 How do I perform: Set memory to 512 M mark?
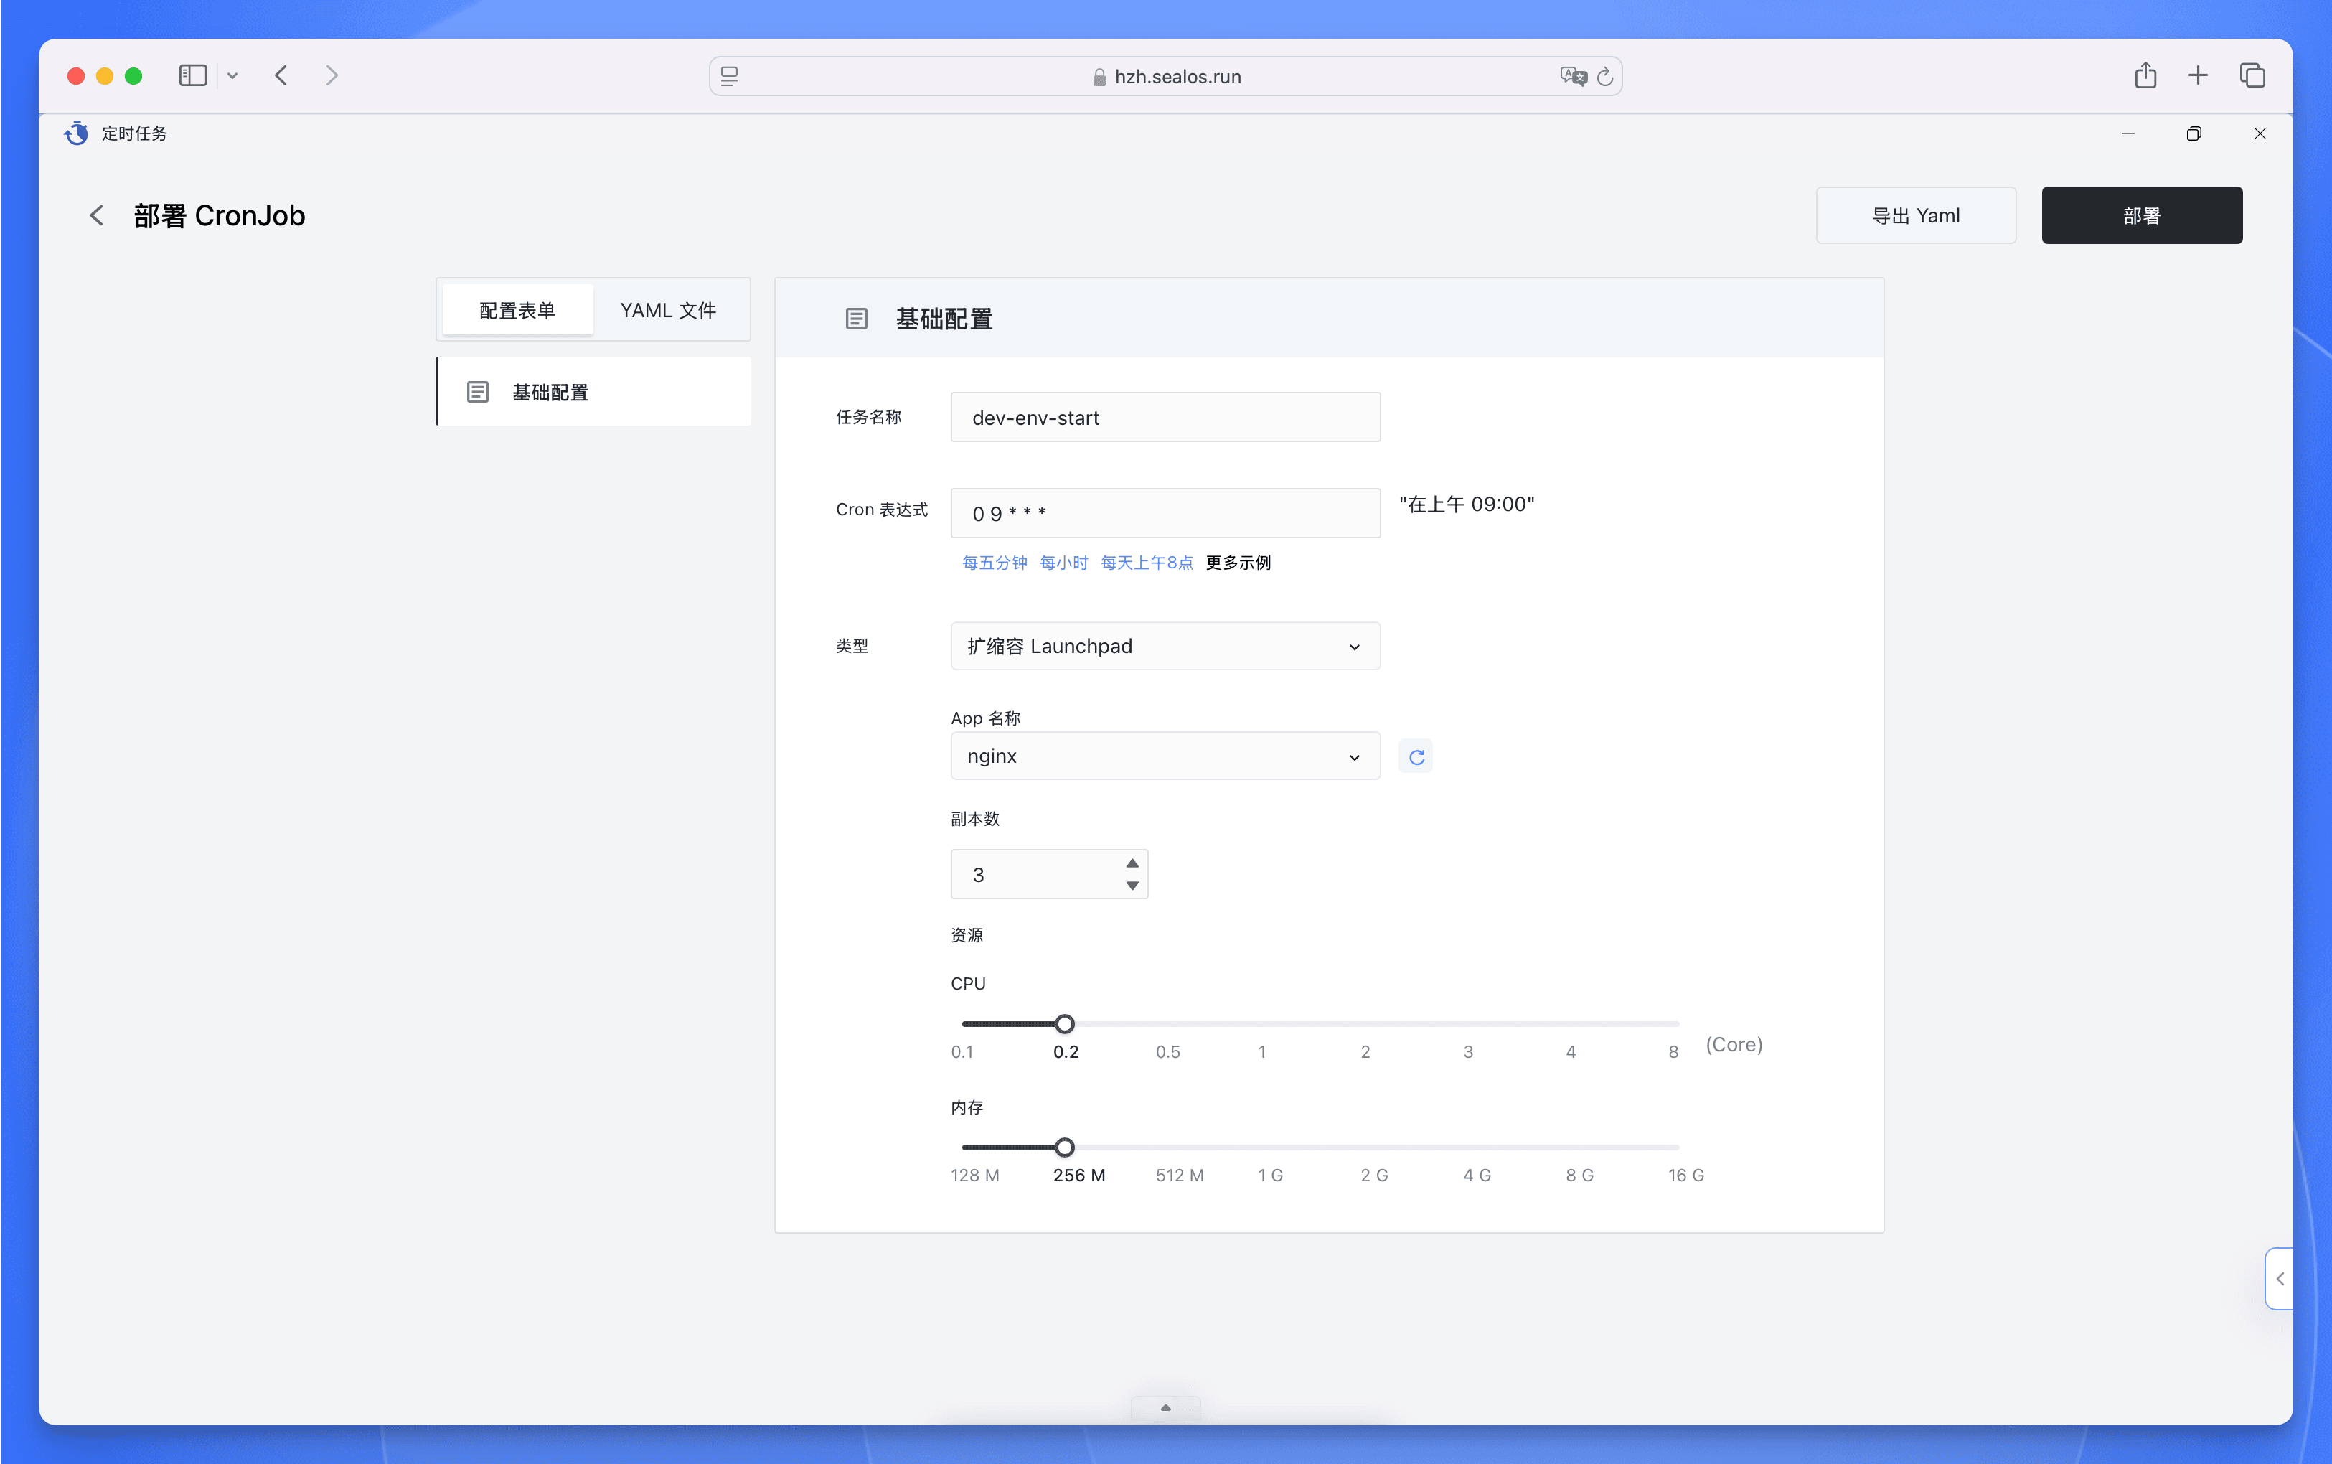[1180, 1176]
